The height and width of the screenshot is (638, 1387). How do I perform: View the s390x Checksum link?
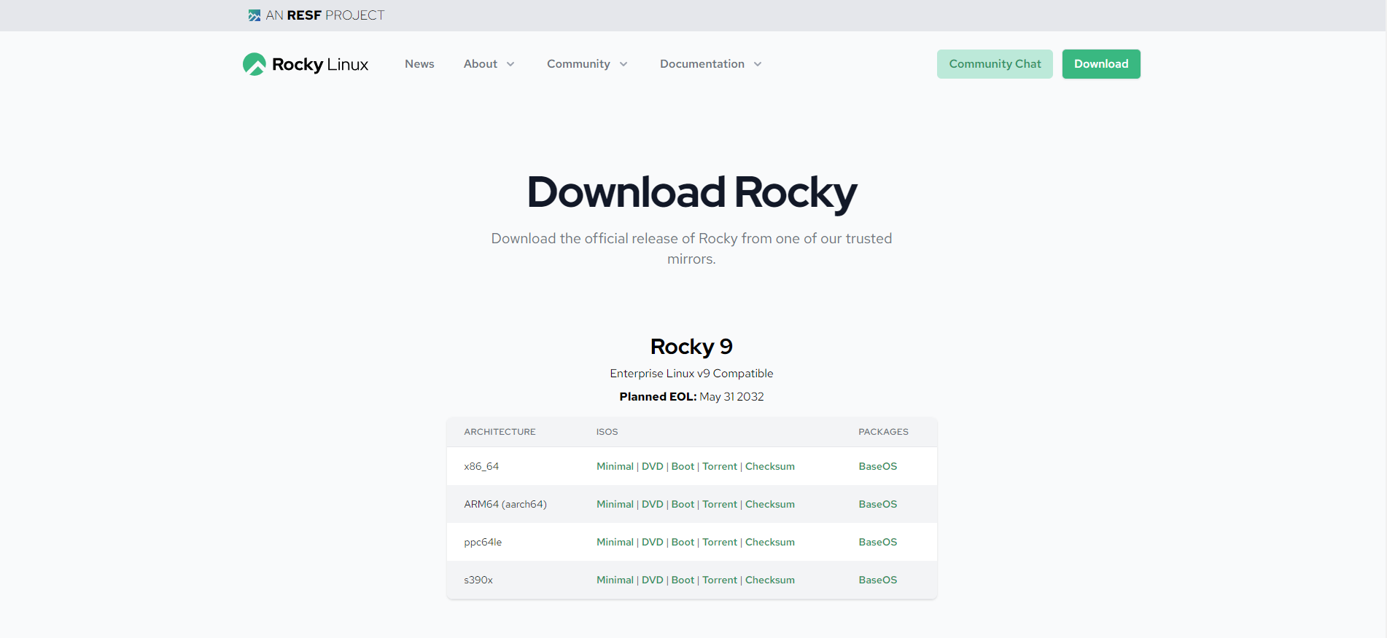[x=769, y=580]
